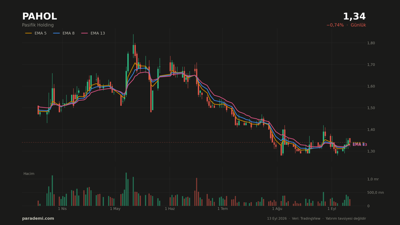Select the Günlük interval label
The height and width of the screenshot is (225, 400).
coord(358,25)
